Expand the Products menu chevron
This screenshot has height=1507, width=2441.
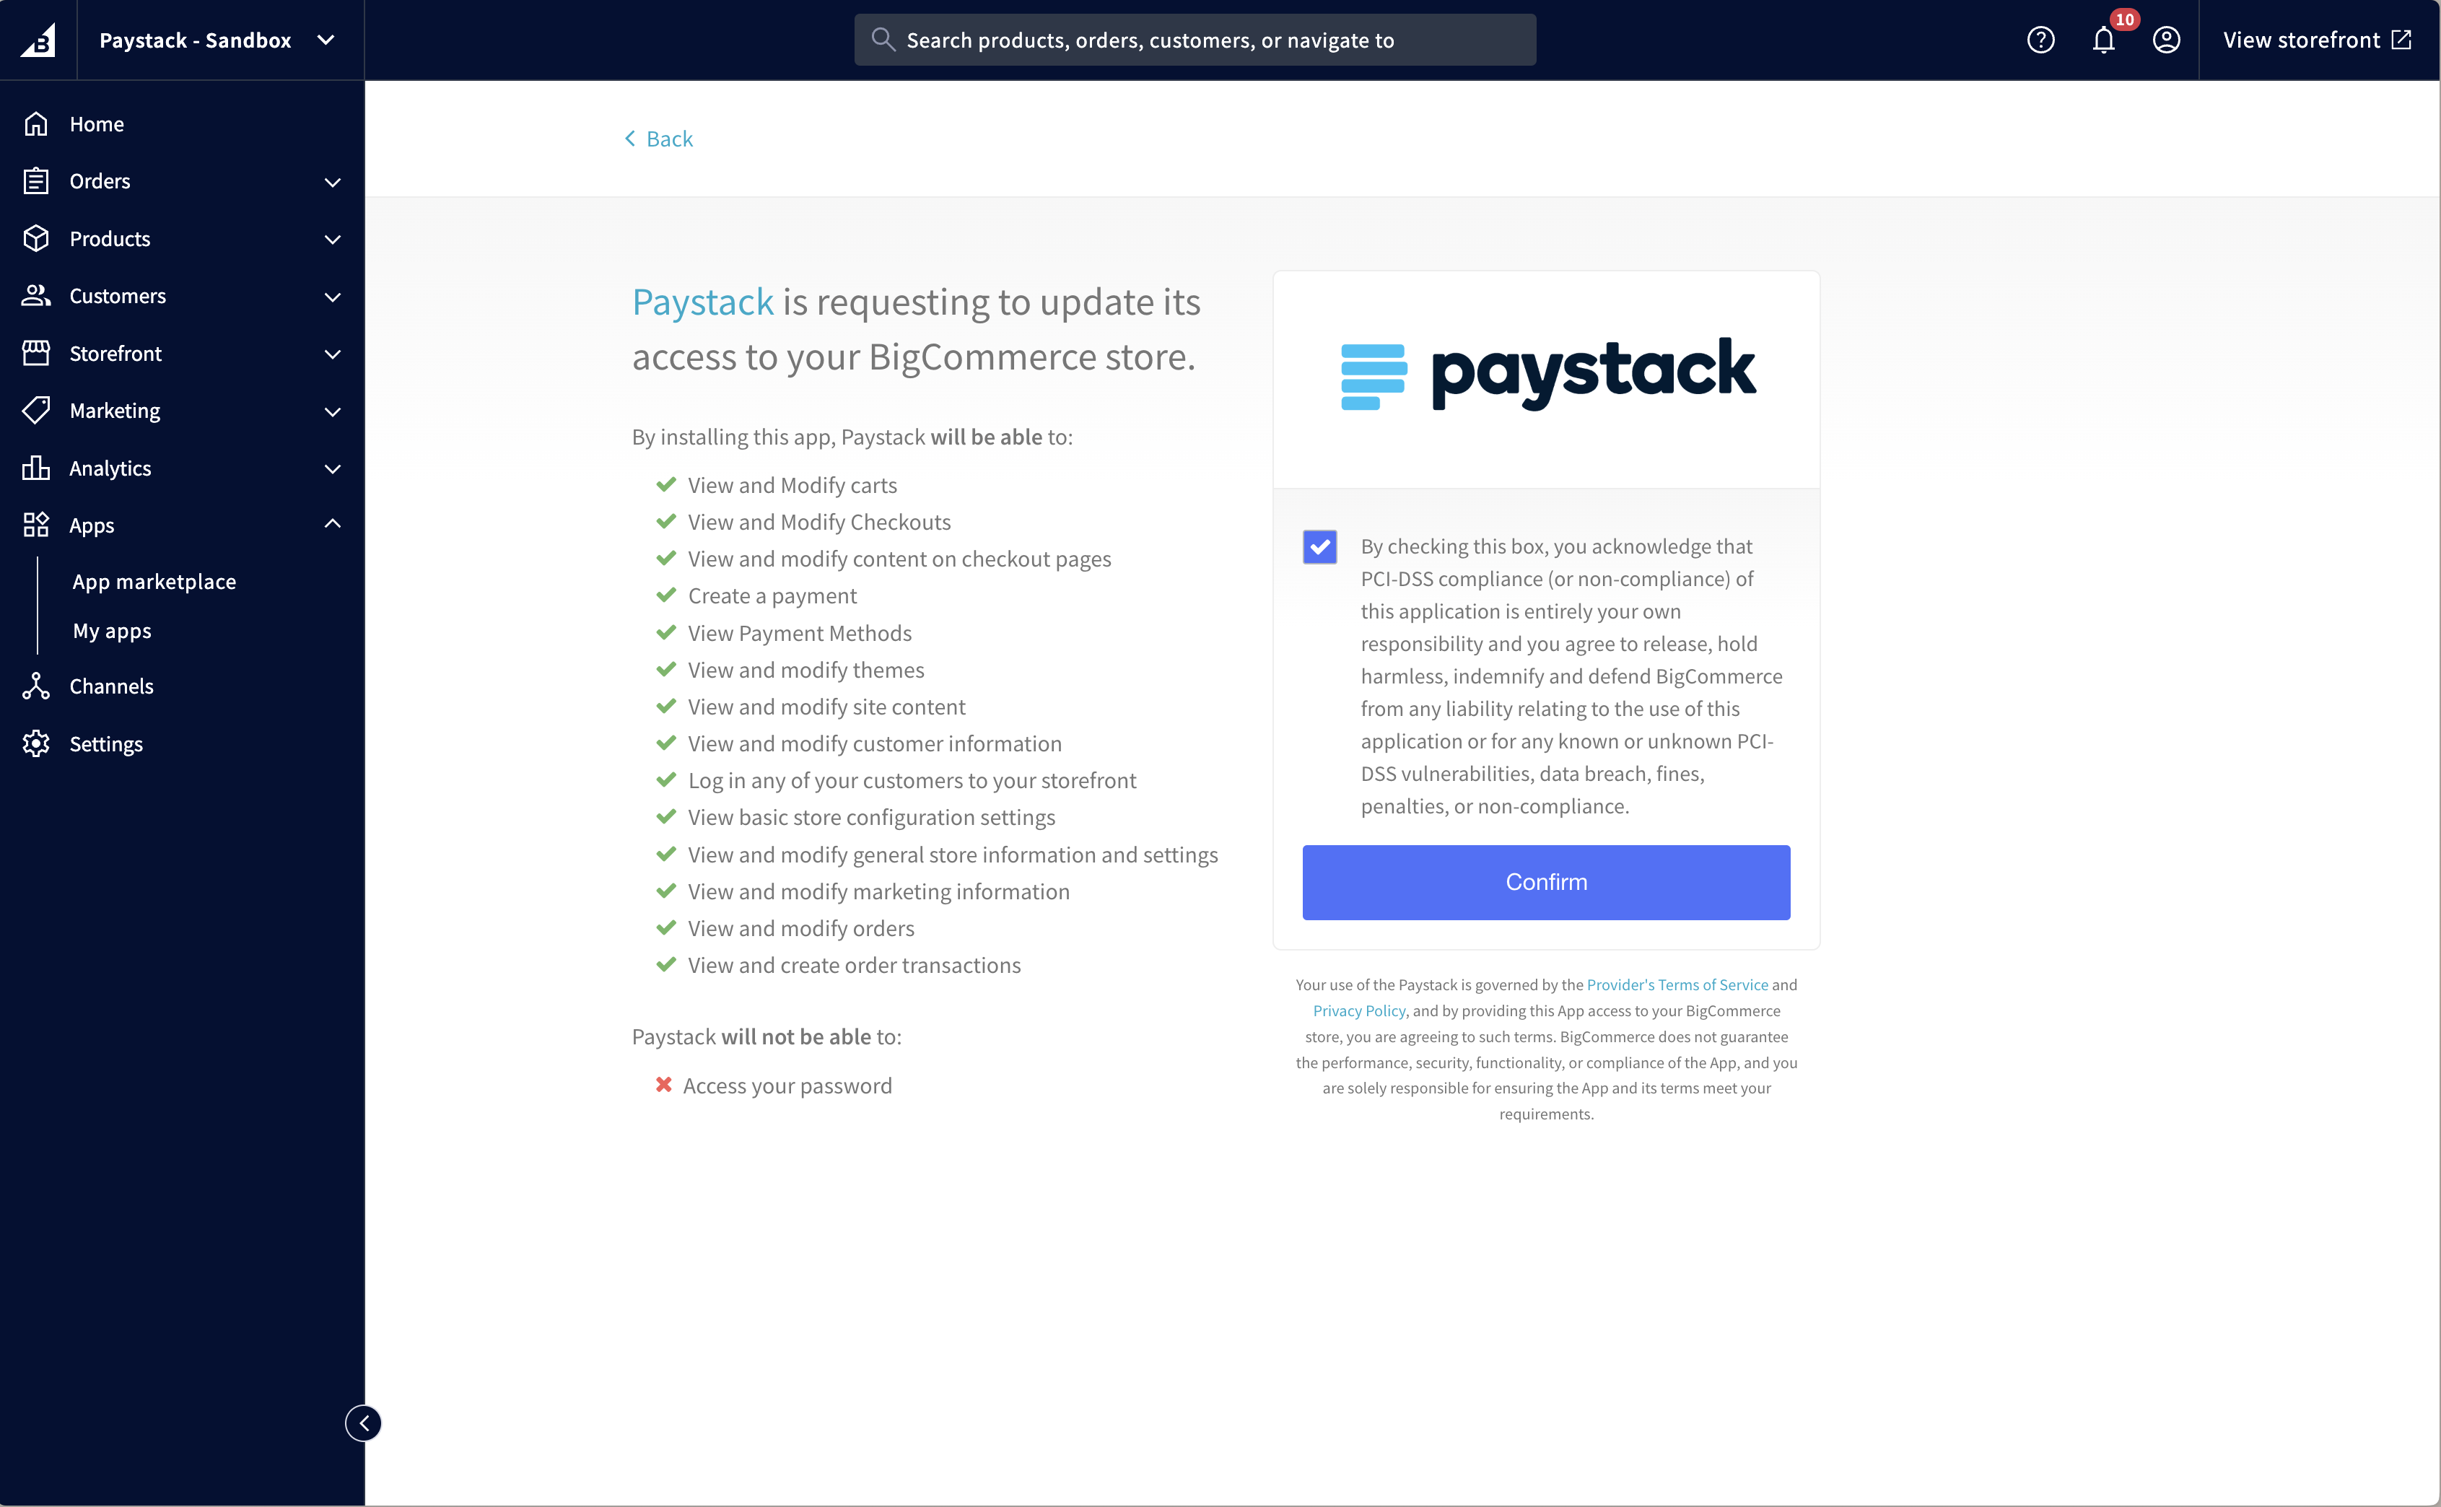[x=333, y=239]
